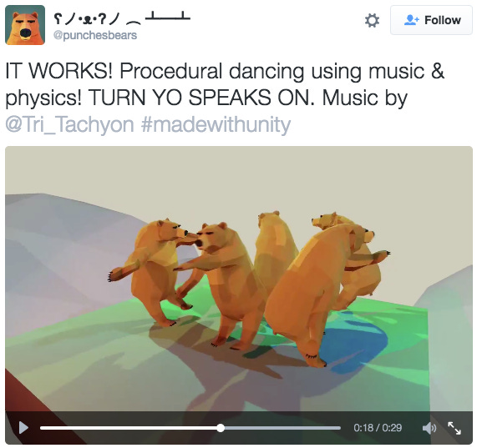Click the person-plus icon in Follow
This screenshot has width=477, height=448.
click(x=411, y=20)
